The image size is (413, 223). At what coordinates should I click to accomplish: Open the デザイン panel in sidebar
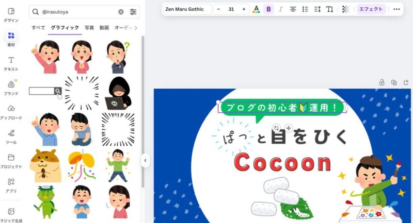click(x=11, y=15)
